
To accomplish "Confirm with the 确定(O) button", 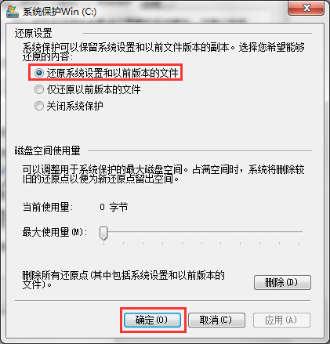I will pyautogui.click(x=152, y=320).
